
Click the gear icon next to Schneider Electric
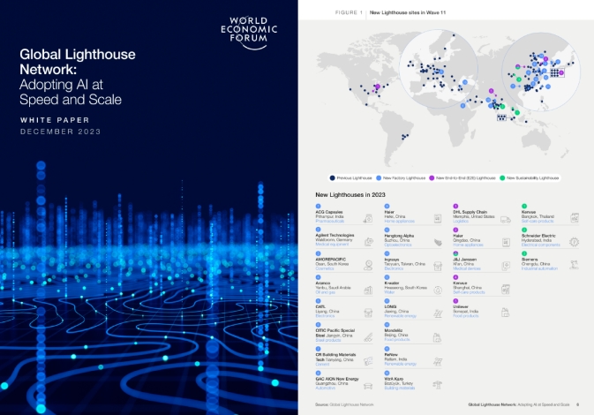pyautogui.click(x=575, y=240)
